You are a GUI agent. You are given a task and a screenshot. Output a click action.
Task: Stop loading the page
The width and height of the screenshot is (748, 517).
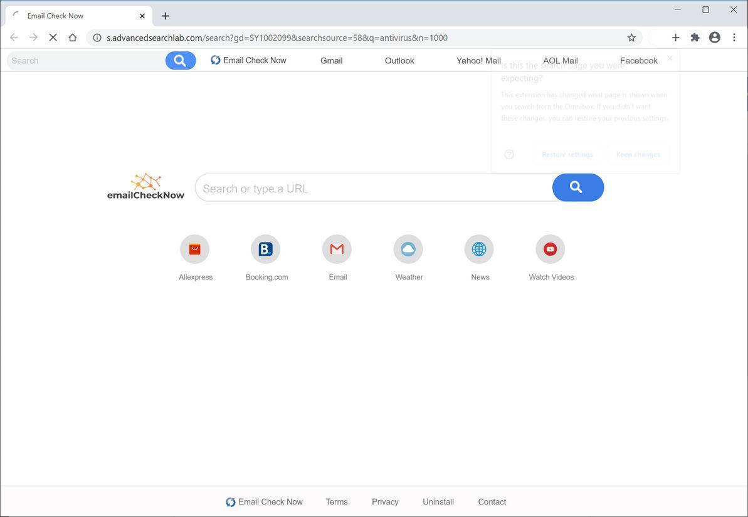click(x=53, y=37)
